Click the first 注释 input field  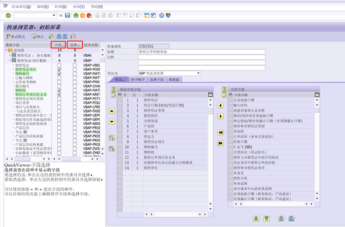click(x=202, y=57)
